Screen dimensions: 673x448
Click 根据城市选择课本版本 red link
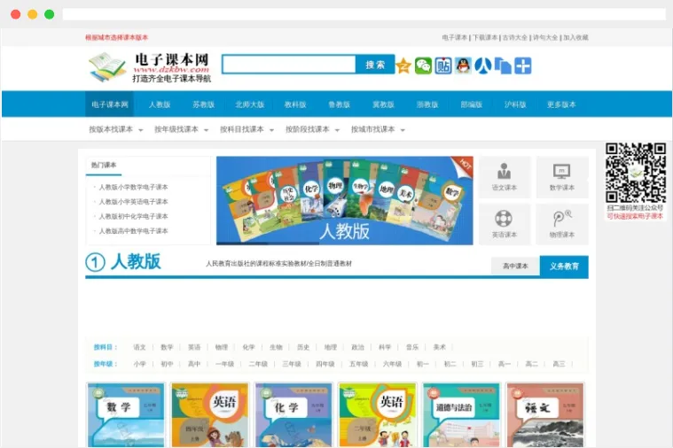pyautogui.click(x=116, y=37)
